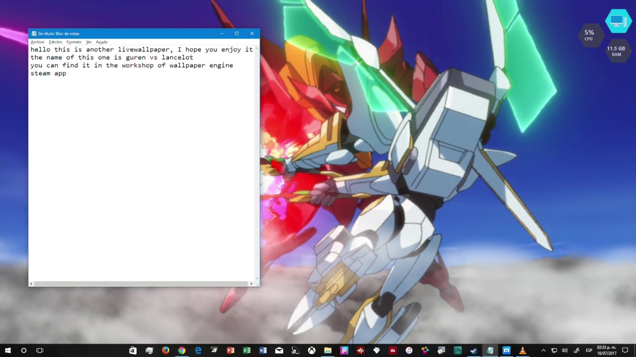Open Google Chrome from the taskbar

[x=182, y=351]
